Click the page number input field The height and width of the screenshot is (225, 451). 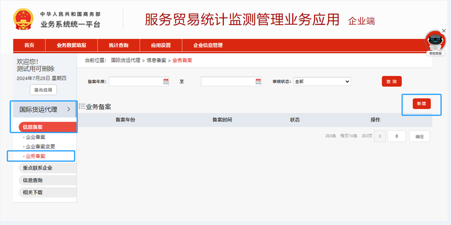396,136
